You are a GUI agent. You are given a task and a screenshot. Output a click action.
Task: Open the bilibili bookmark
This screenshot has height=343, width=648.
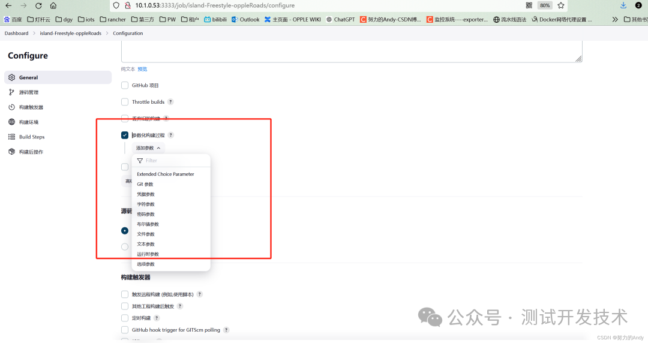[x=215, y=19]
